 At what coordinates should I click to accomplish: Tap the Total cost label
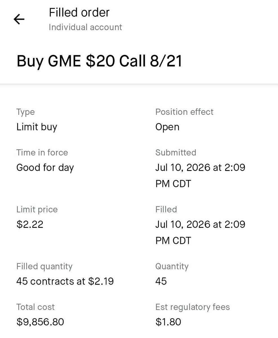(35, 307)
